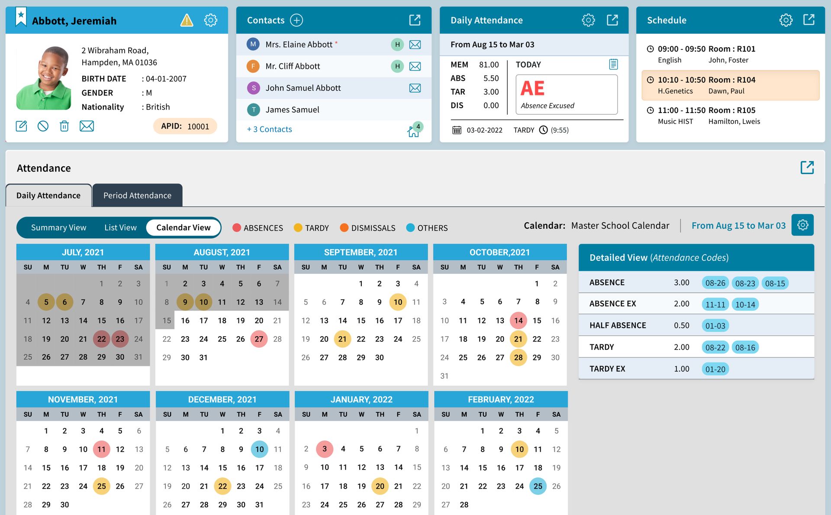Expand +3 Contacts in the Contacts card
The height and width of the screenshot is (515, 831).
(269, 129)
